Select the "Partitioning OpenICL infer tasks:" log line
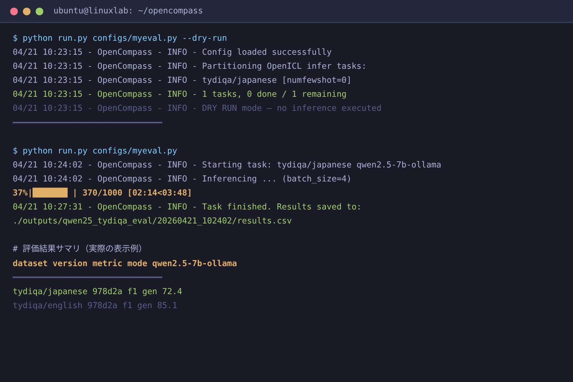Screen dimensions: 573x382 tap(189, 66)
